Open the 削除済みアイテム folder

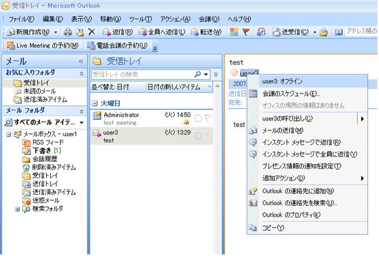pos(50,167)
